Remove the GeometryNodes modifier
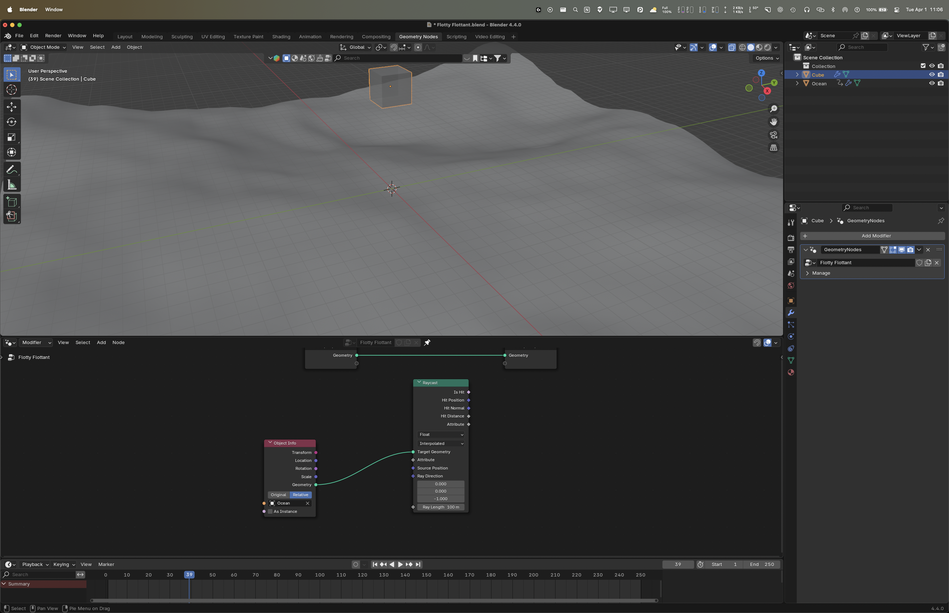 [x=928, y=250]
